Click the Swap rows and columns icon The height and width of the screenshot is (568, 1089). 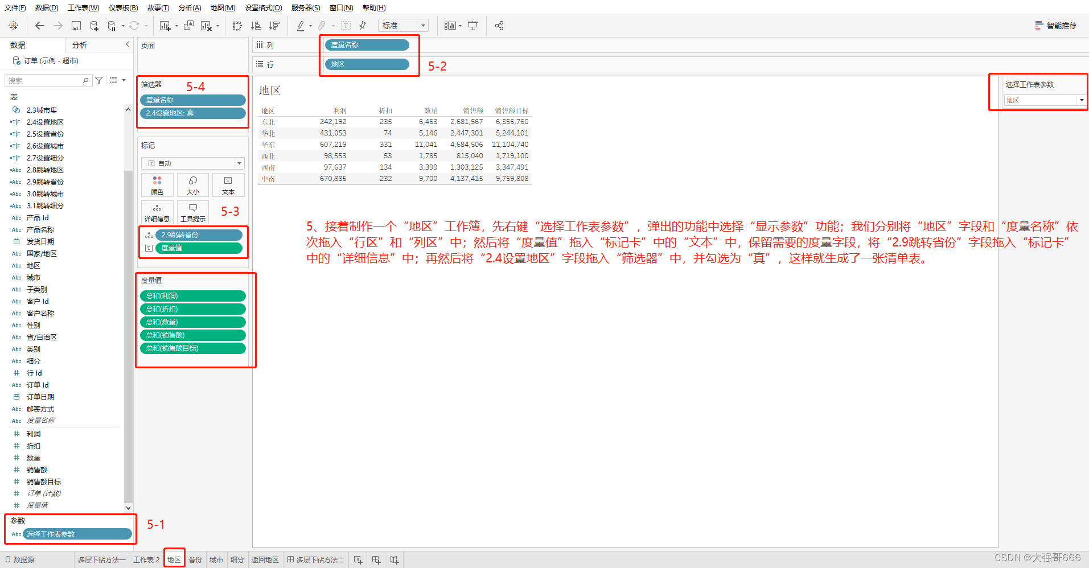pos(237,26)
